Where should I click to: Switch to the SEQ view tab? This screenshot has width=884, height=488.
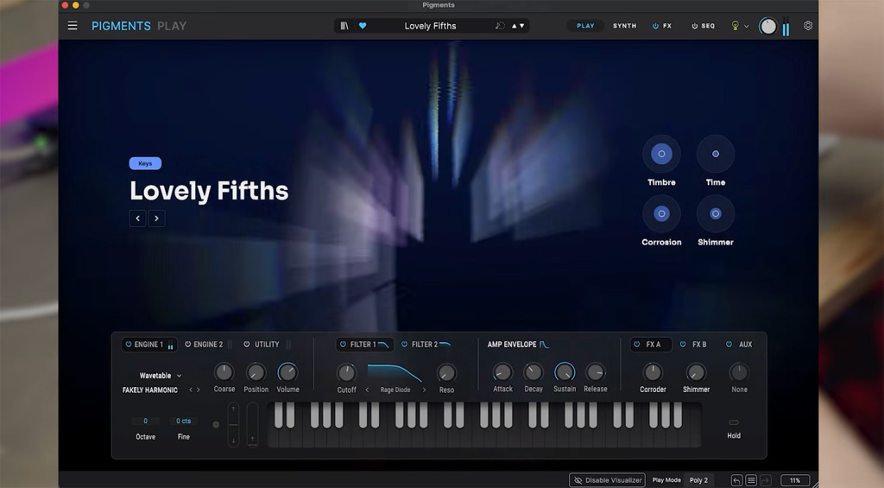pyautogui.click(x=708, y=26)
